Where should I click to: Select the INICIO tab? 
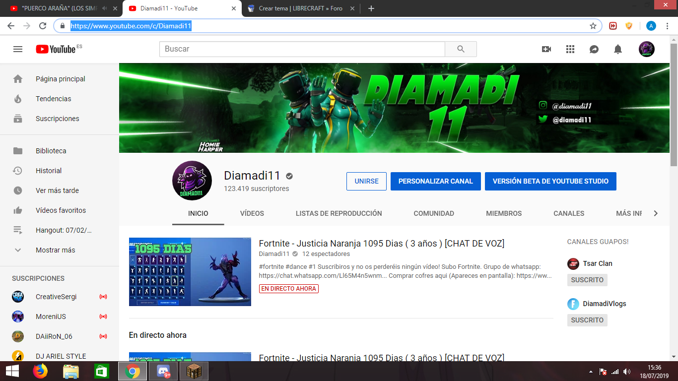(198, 213)
